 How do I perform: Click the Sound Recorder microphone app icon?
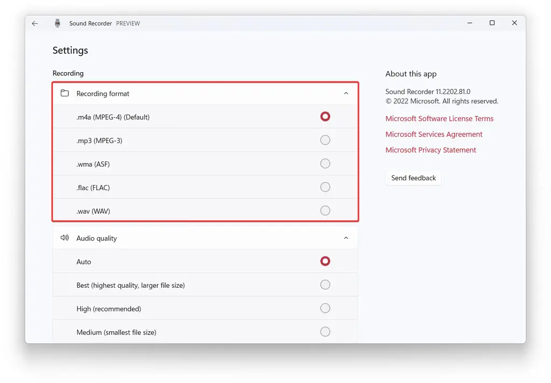[x=58, y=24]
